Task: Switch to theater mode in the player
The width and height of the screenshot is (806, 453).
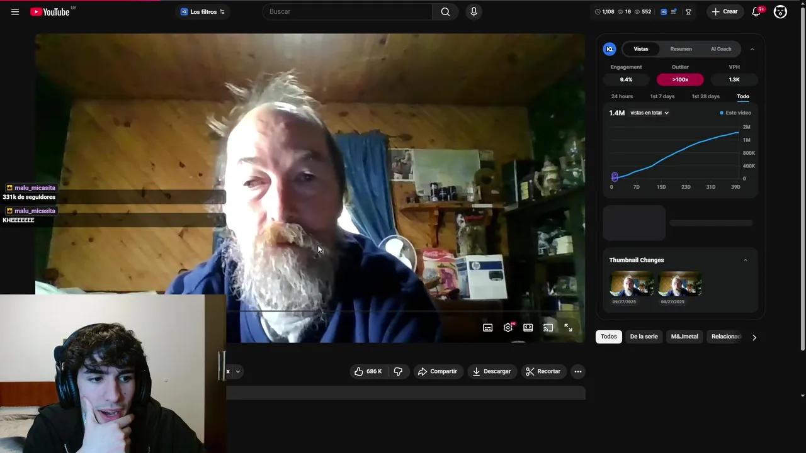Action: pyautogui.click(x=528, y=328)
